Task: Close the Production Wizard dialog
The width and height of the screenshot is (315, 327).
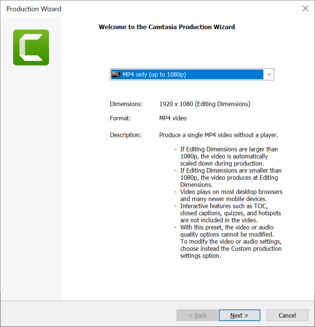Action: 305,9
